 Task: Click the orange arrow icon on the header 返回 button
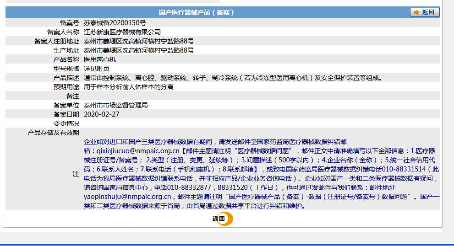point(416,12)
